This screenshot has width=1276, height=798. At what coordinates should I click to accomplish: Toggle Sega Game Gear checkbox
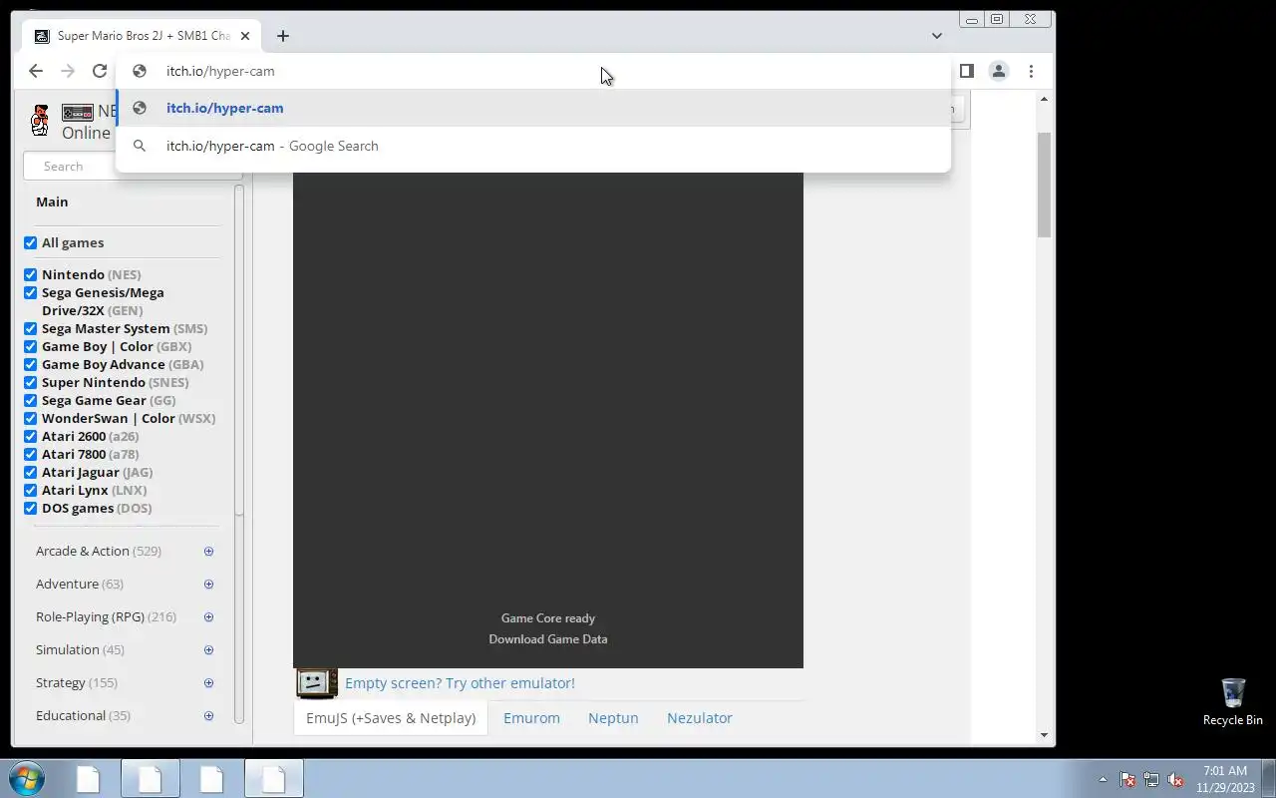(x=30, y=400)
